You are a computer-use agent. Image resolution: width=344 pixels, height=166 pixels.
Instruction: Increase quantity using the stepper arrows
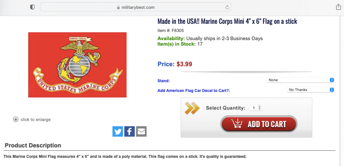click(260, 107)
